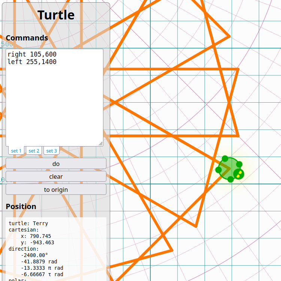The height and width of the screenshot is (281, 281).
Task: Click the x: 790.745 coordinate readout
Action: click(36, 236)
